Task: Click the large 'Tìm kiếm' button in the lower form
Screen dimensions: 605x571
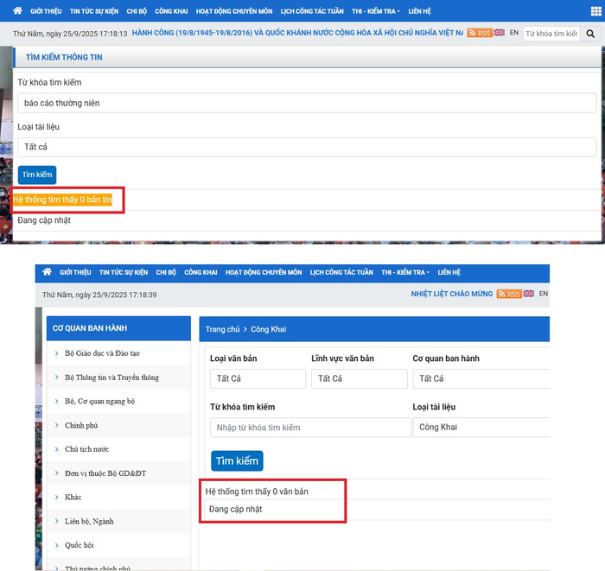Action: pos(237,460)
